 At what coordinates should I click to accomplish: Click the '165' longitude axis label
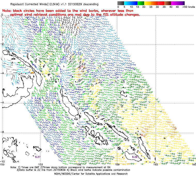coord(194,164)
